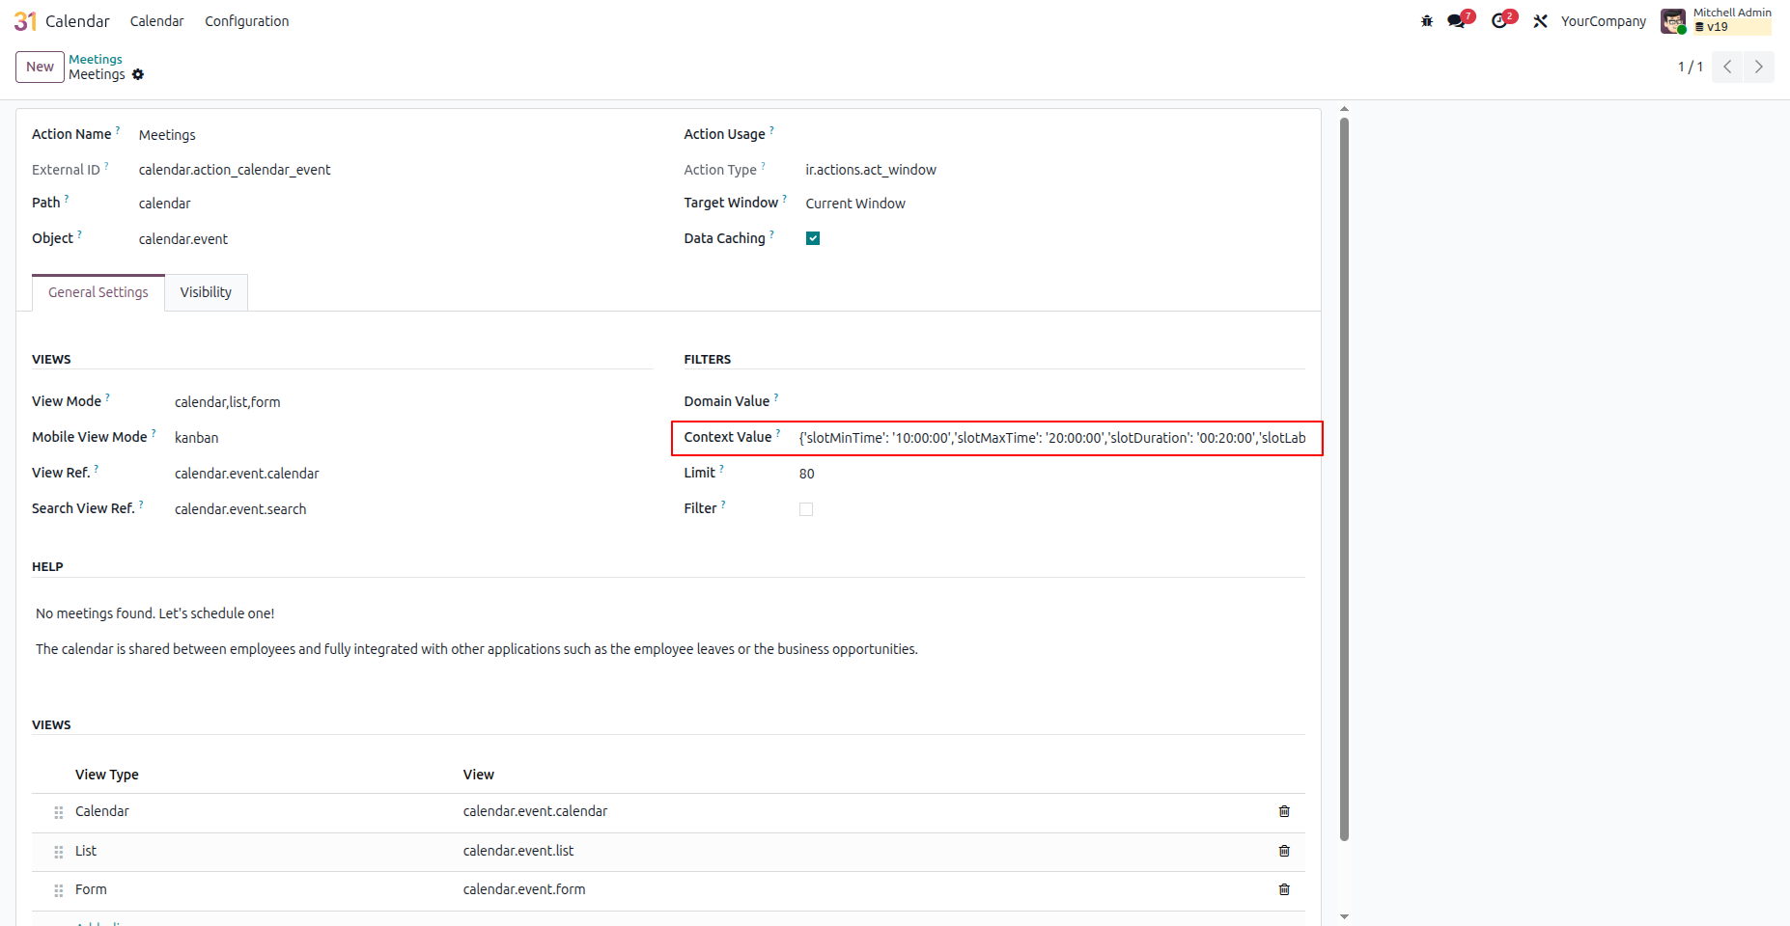Open the YourCompany company switcher

point(1604,21)
